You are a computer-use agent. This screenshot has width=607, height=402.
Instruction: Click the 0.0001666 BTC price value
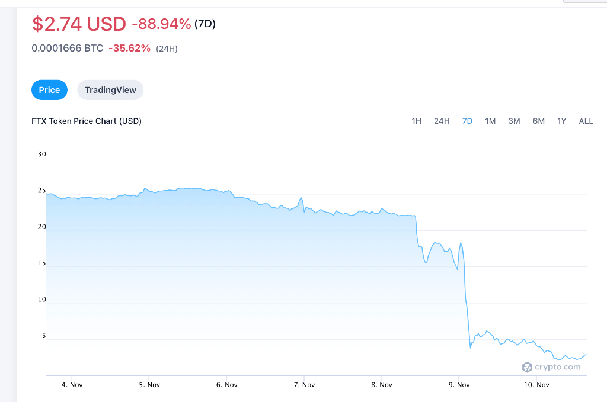click(67, 48)
